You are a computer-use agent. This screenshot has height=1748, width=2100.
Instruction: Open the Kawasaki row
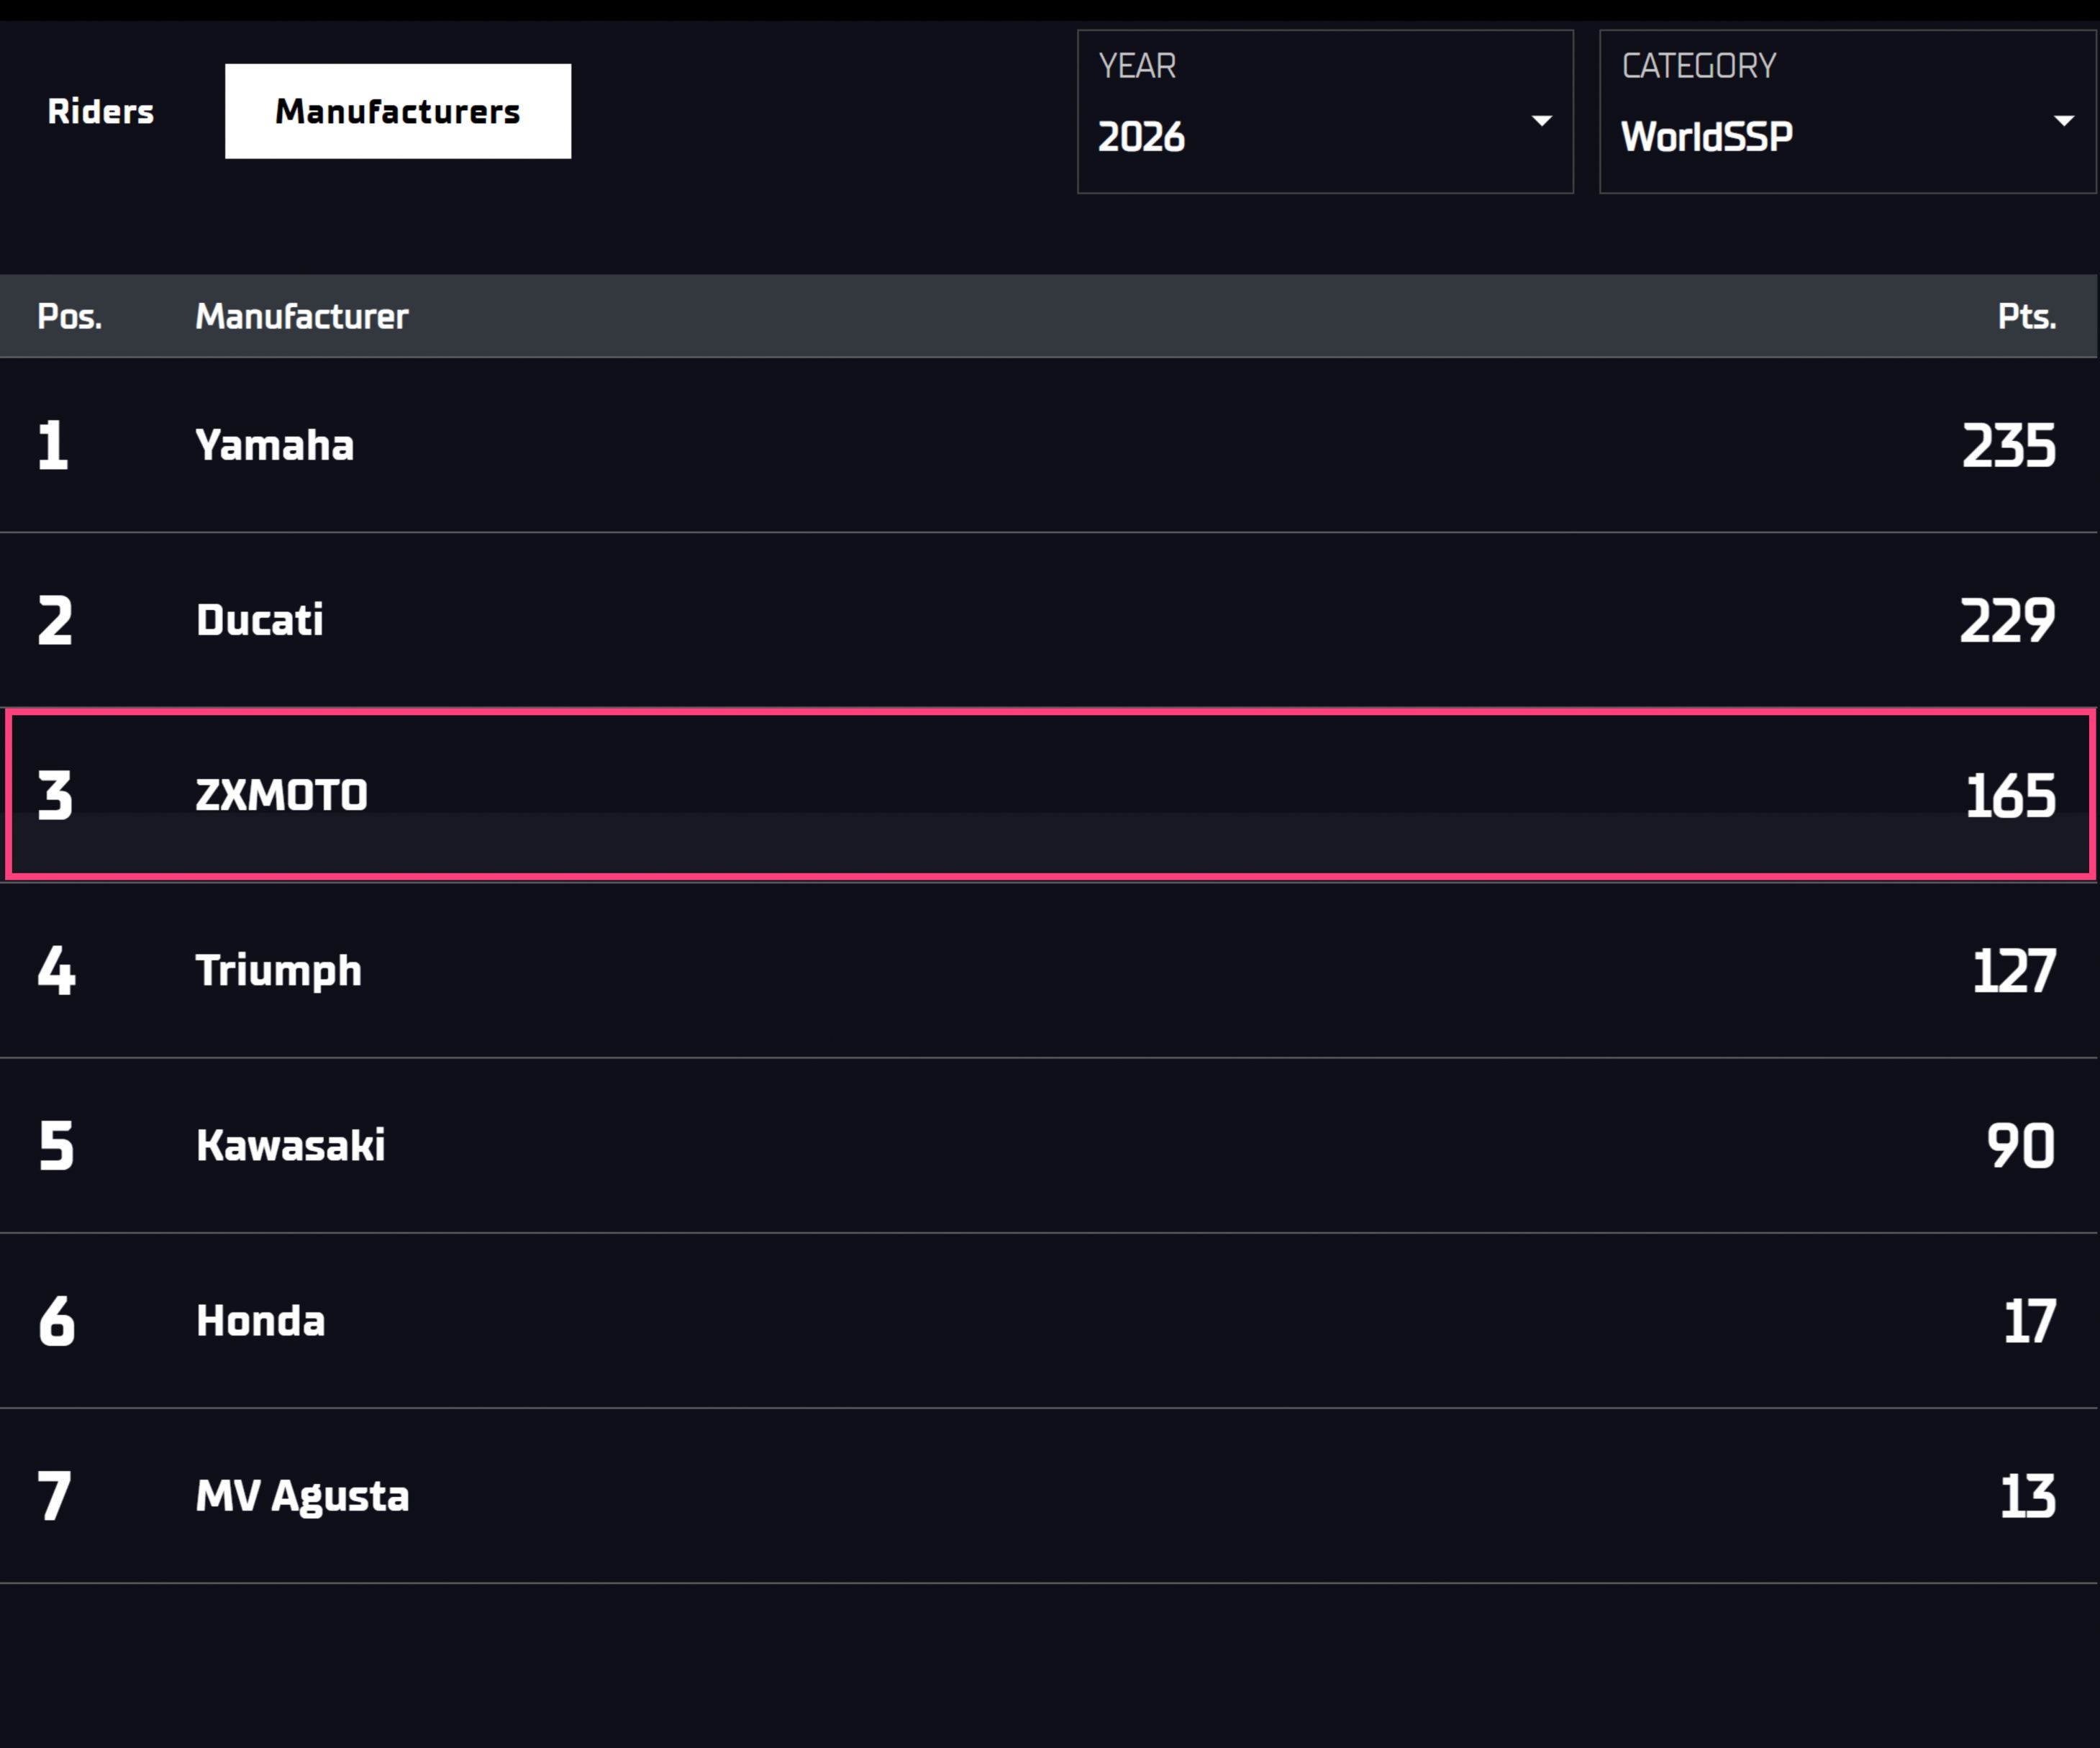pyautogui.click(x=1048, y=1145)
